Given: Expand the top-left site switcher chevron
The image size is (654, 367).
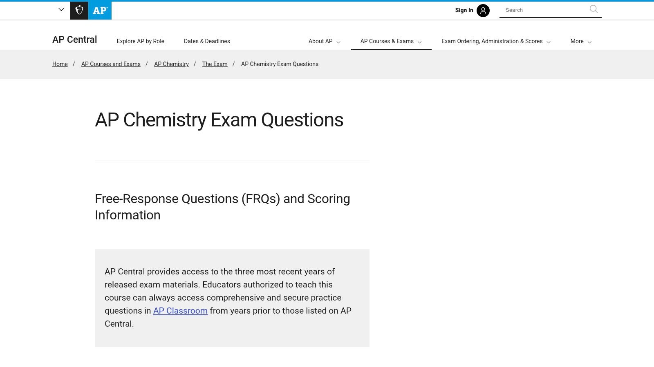Looking at the screenshot, I should coord(61,9).
